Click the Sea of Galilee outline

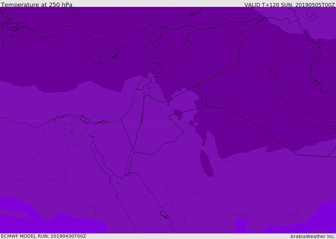point(144,94)
